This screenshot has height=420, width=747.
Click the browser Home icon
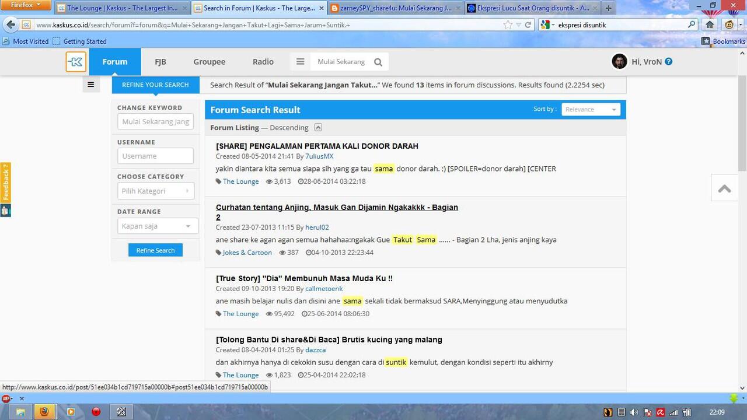point(710,24)
